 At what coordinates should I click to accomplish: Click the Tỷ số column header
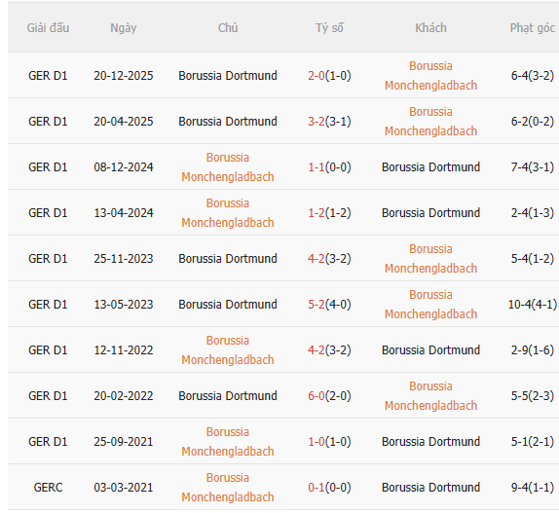(329, 28)
